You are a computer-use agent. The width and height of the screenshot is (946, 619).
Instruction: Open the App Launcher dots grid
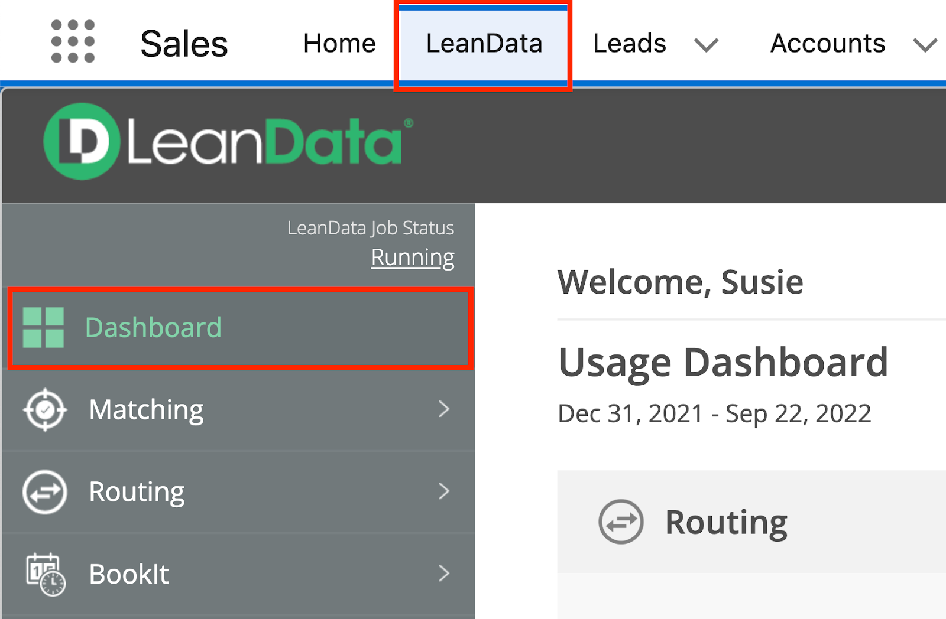[x=73, y=41]
